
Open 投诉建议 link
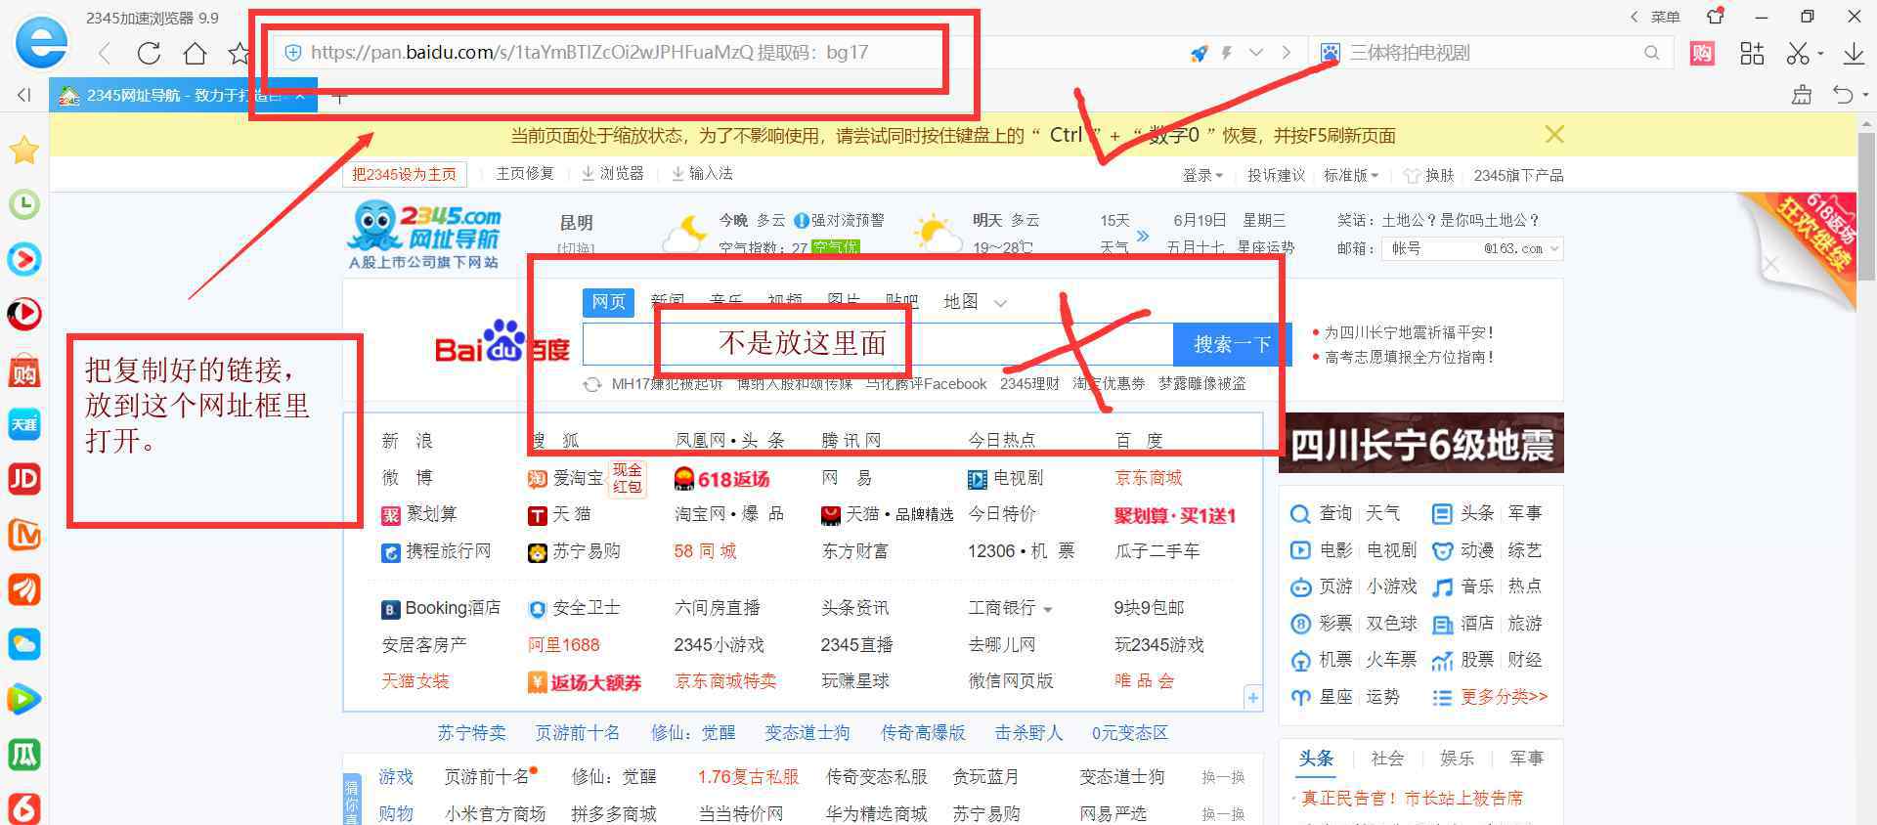pos(1276,175)
